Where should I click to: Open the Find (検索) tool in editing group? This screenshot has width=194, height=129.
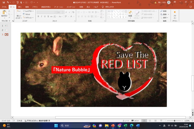[163, 11]
